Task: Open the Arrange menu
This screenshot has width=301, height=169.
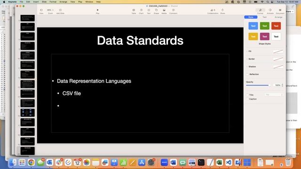Action: (x=63, y=2)
